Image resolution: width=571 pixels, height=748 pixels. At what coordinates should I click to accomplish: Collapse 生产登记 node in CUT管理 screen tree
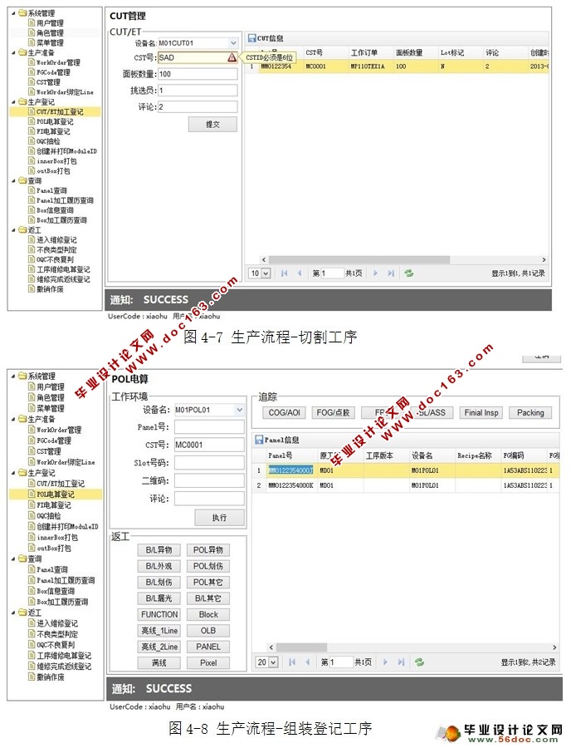pyautogui.click(x=13, y=102)
